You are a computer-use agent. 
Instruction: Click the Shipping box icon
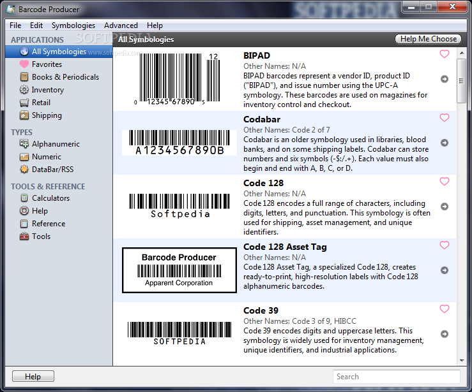(x=24, y=115)
